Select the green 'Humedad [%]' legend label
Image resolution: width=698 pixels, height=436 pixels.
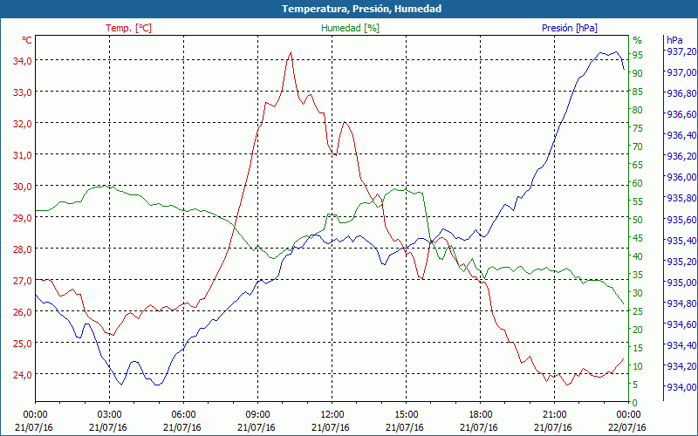click(x=350, y=28)
